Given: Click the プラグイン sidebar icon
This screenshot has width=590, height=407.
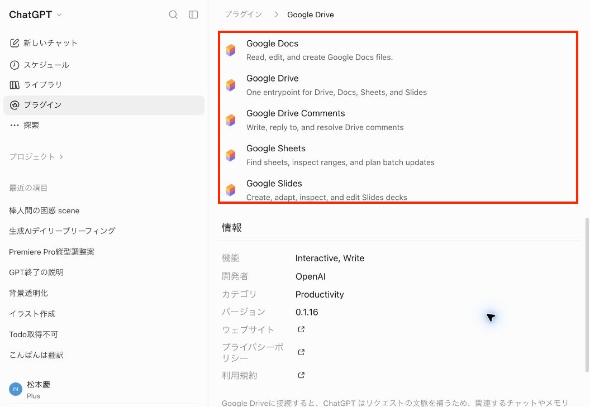Looking at the screenshot, I should point(15,105).
